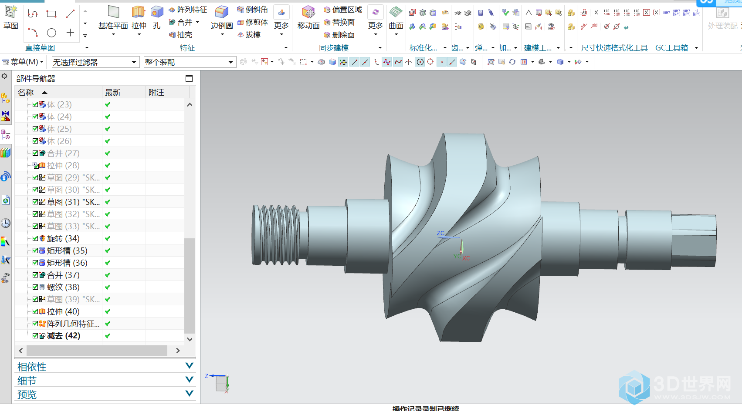Viewport: 742px width, 411px height.
Task: Click the 替换面 replace face command
Action: (x=339, y=22)
